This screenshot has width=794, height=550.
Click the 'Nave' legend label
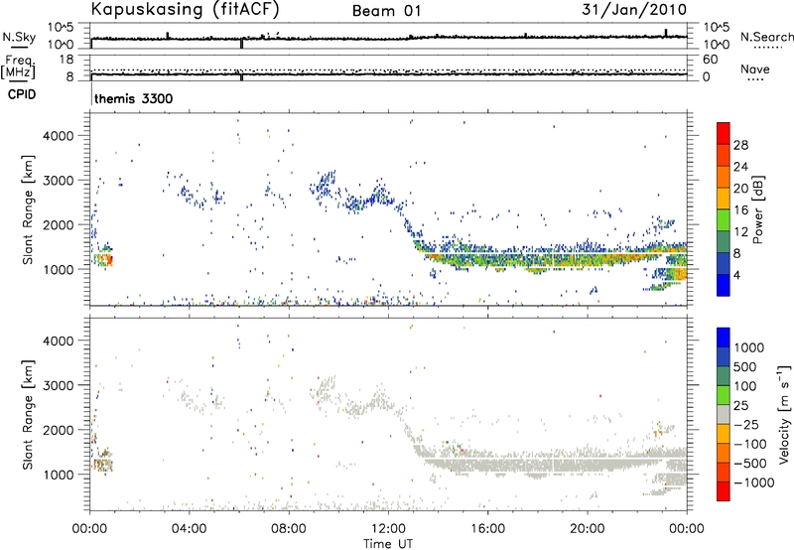click(755, 69)
